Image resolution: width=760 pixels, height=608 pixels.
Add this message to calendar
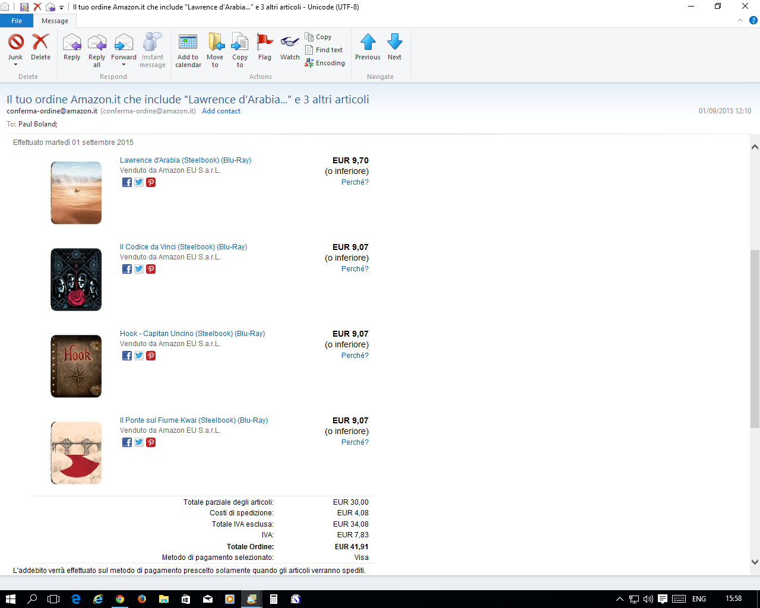[x=188, y=50]
